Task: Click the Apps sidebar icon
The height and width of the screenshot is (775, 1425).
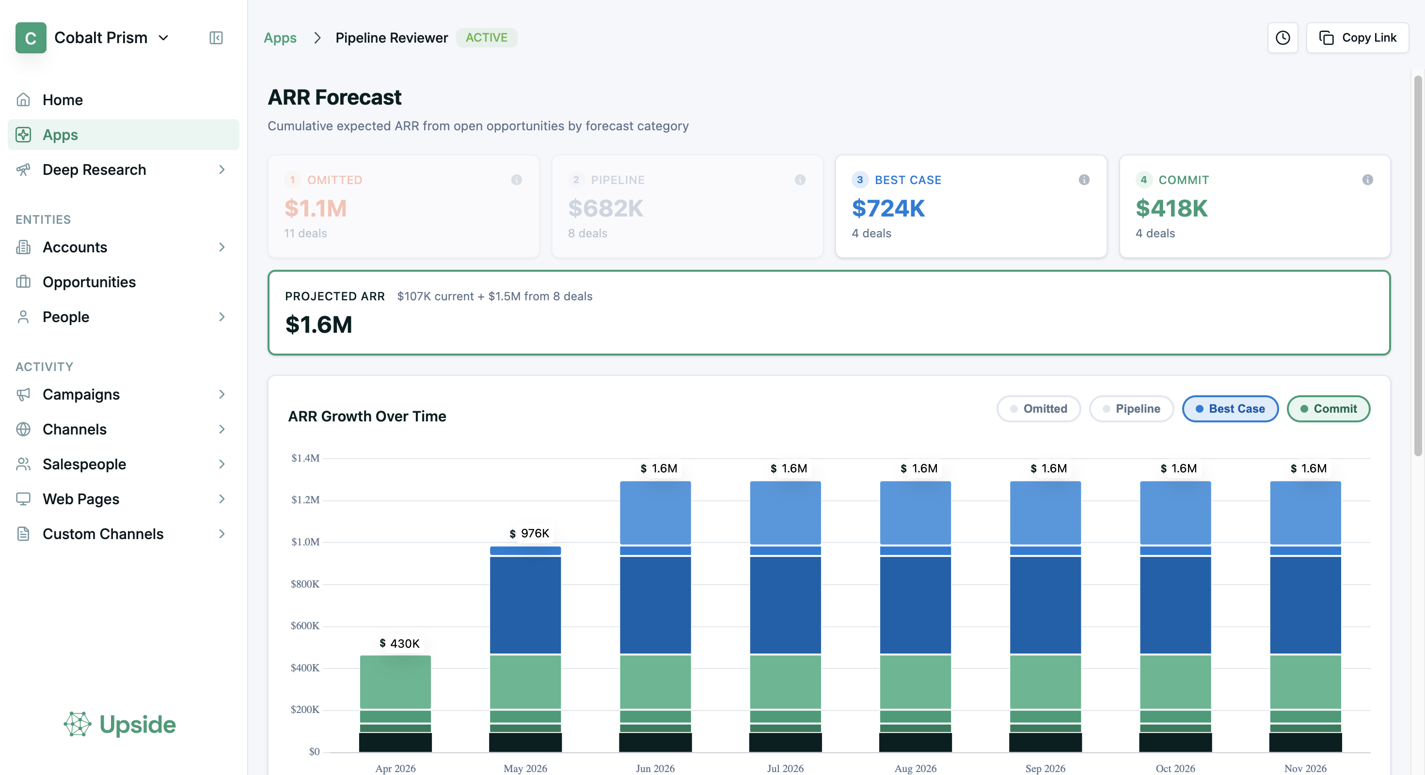Action: 23,134
